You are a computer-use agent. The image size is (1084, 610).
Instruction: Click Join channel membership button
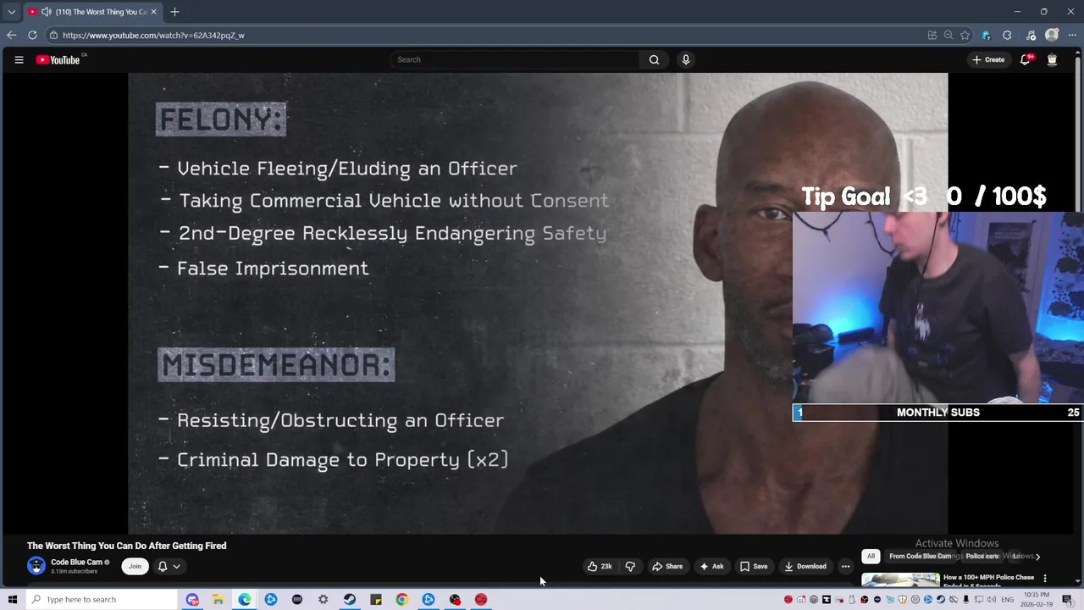(135, 567)
